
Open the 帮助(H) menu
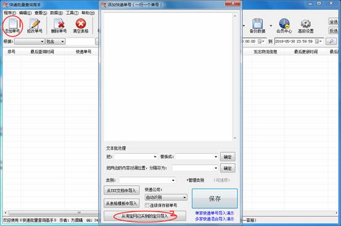point(88,13)
